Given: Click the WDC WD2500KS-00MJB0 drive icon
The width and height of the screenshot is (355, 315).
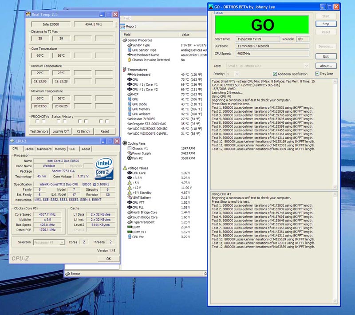Looking at the screenshot, I should pyautogui.click(x=130, y=129).
